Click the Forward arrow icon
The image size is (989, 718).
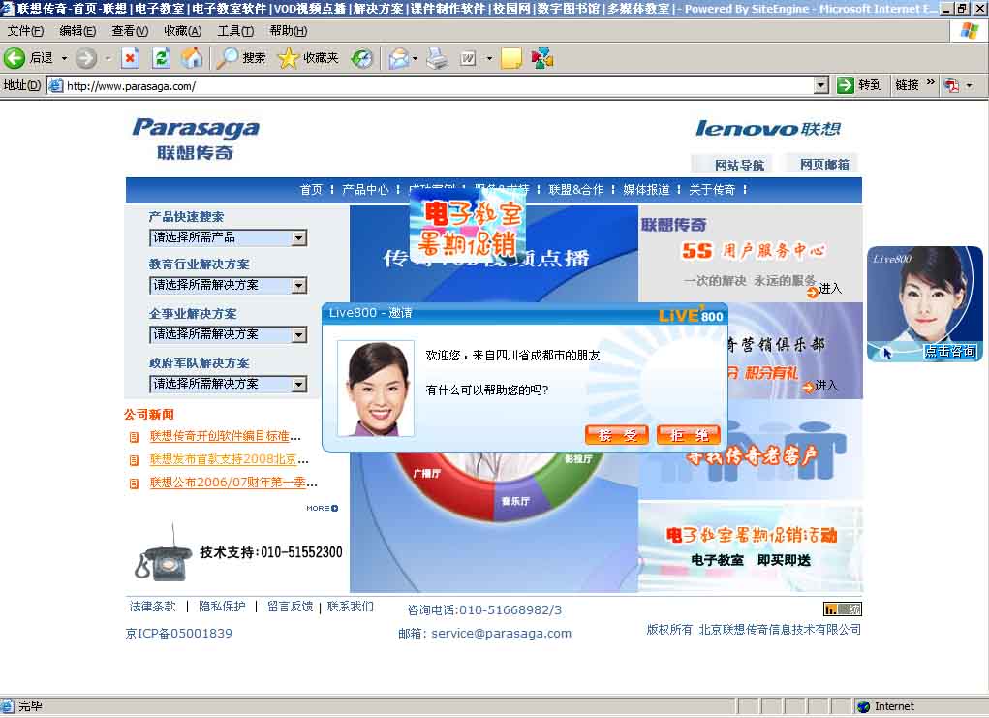tap(86, 58)
